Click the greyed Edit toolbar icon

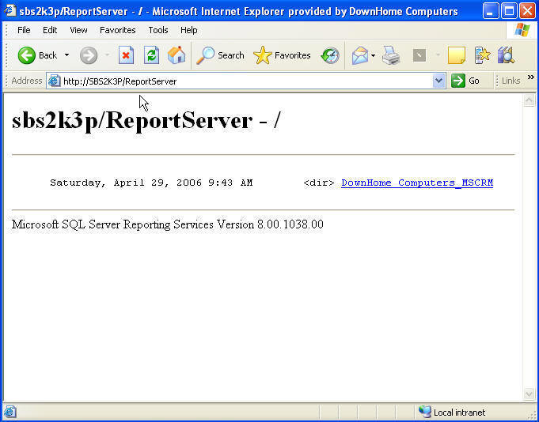click(x=419, y=55)
